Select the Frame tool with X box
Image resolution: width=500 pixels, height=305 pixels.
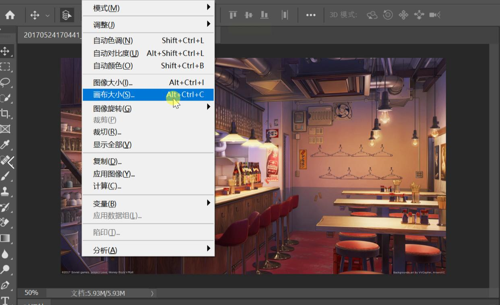click(x=5, y=129)
